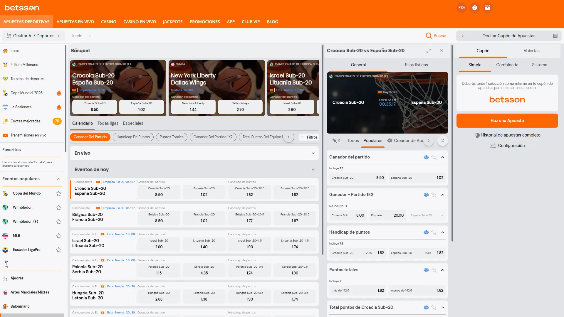The width and height of the screenshot is (564, 317).
Task: Favorite MLB with star icon
Action: [x=59, y=236]
